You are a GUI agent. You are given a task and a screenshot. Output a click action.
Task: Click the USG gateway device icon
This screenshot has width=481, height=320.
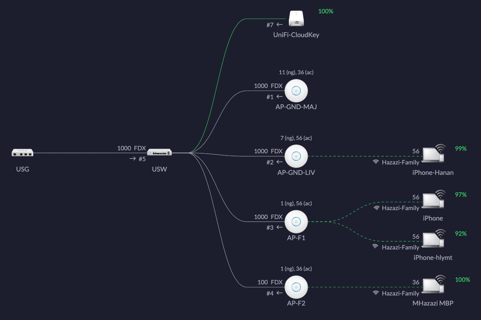point(22,153)
